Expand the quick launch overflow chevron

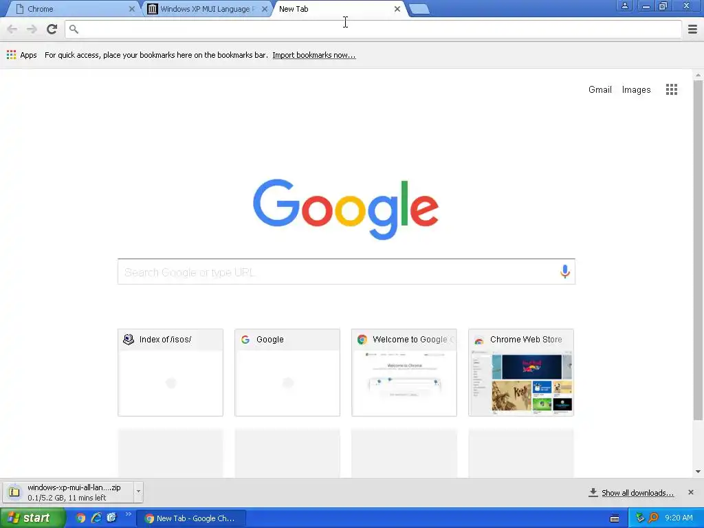click(x=129, y=514)
